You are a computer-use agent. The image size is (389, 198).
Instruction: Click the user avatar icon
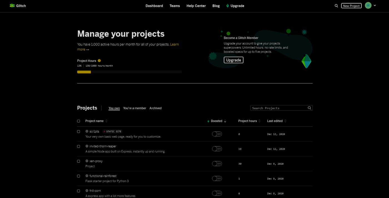pos(368,6)
